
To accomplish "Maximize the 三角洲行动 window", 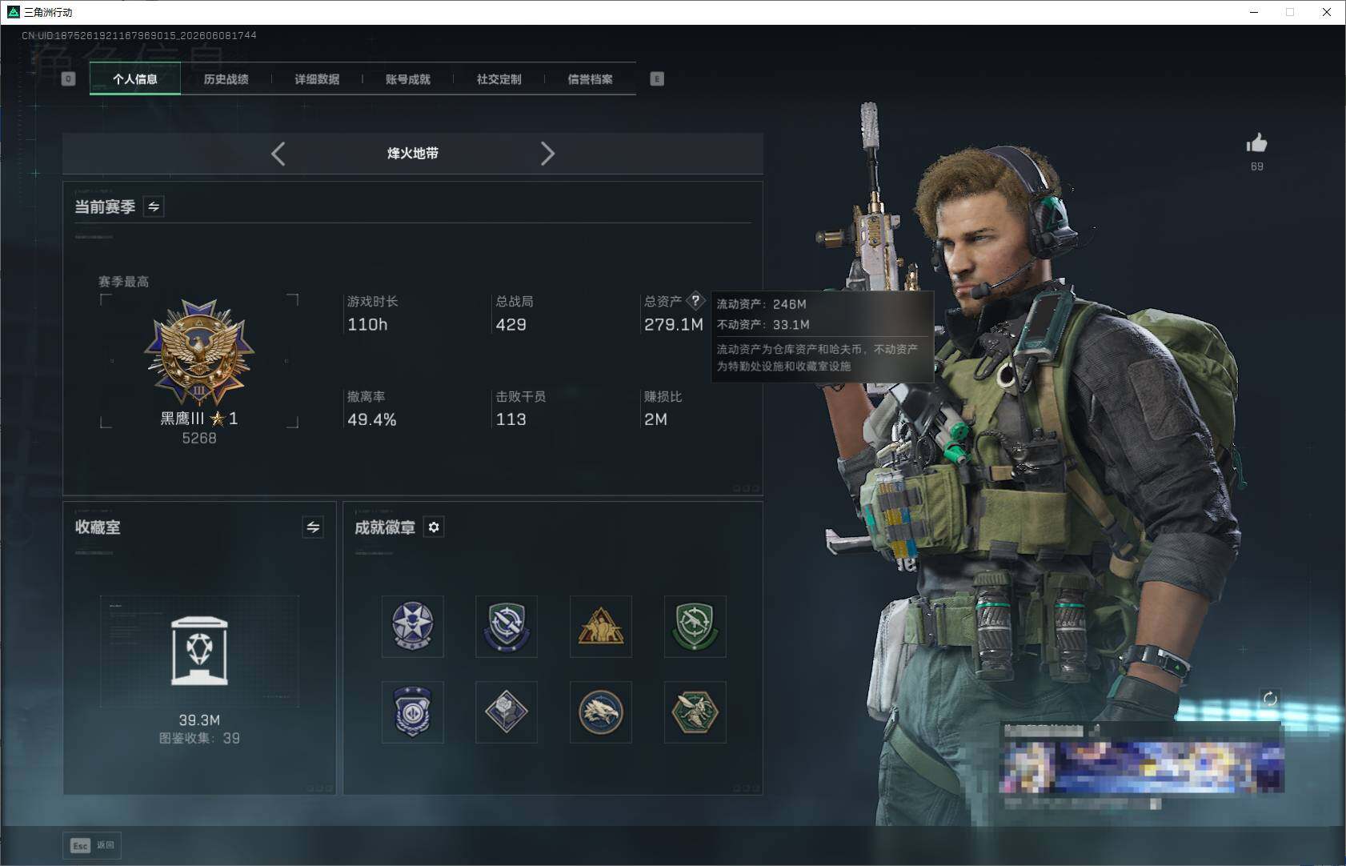I will 1290,12.
